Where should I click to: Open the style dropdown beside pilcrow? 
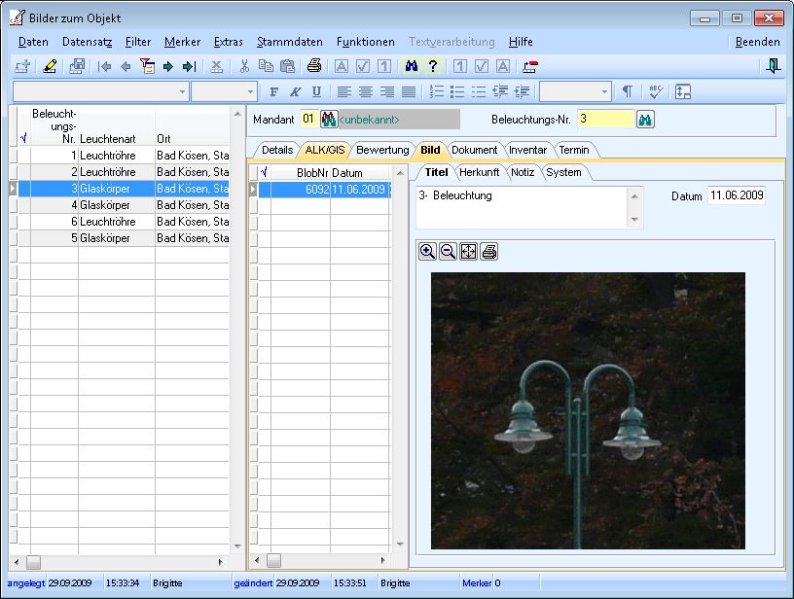[604, 92]
